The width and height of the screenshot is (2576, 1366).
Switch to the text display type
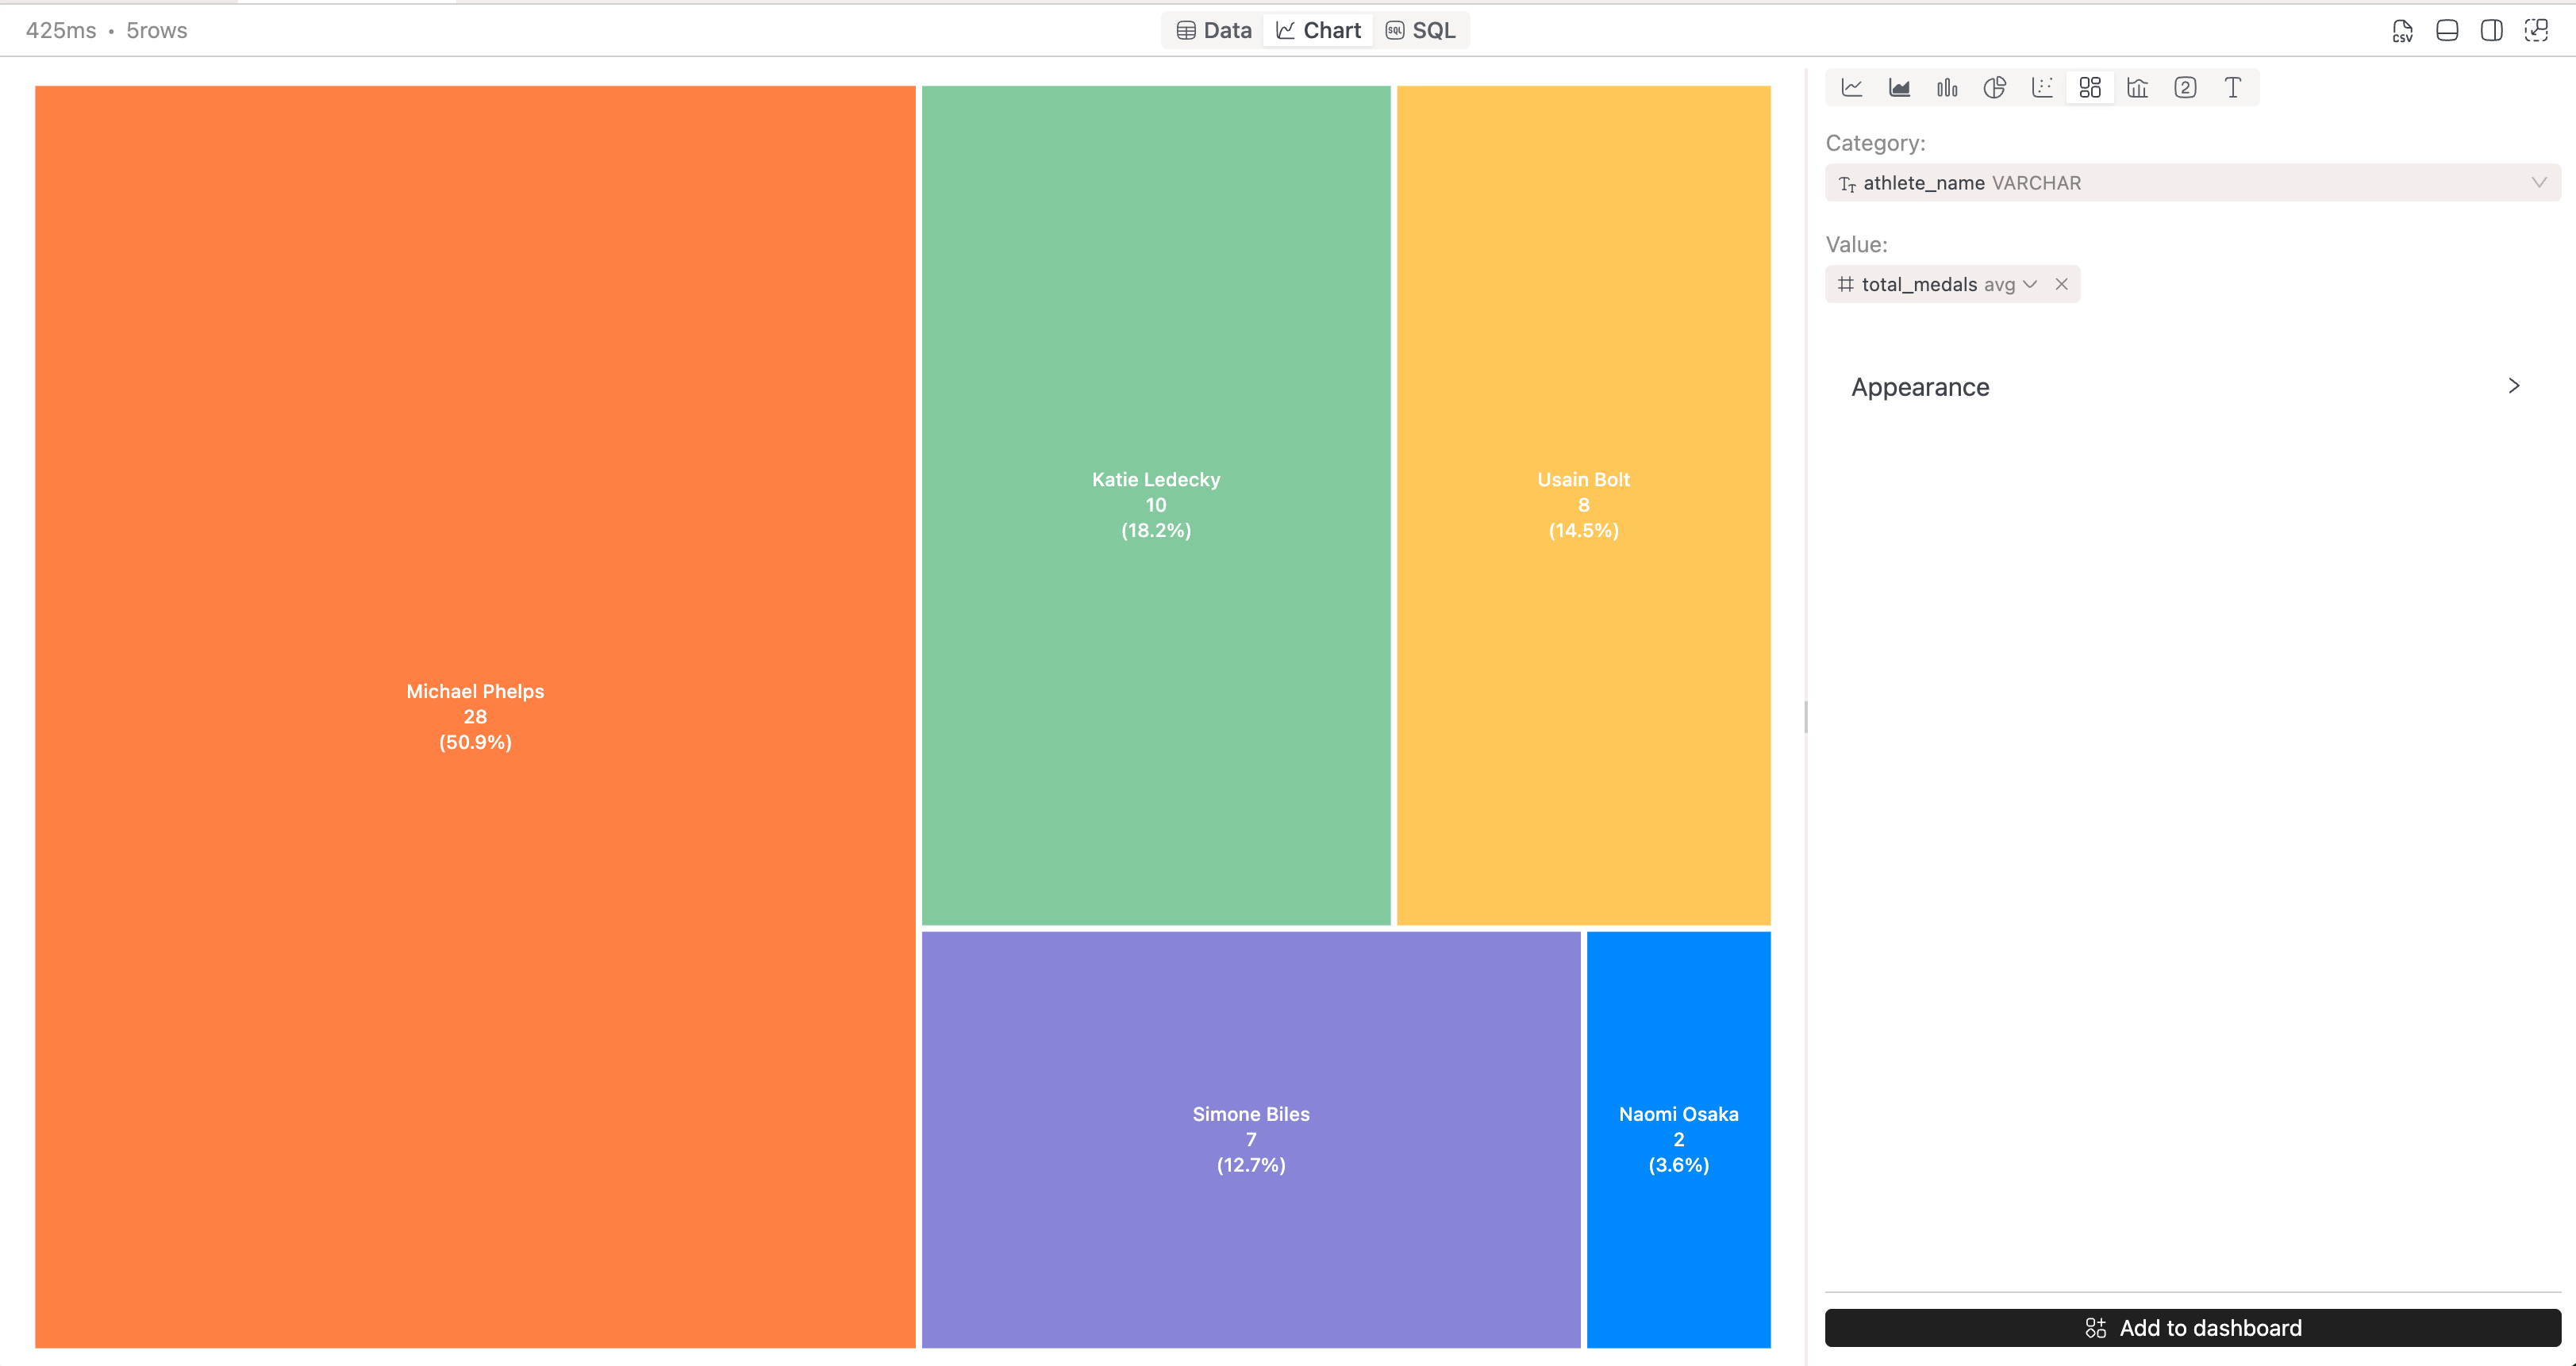coord(2232,87)
